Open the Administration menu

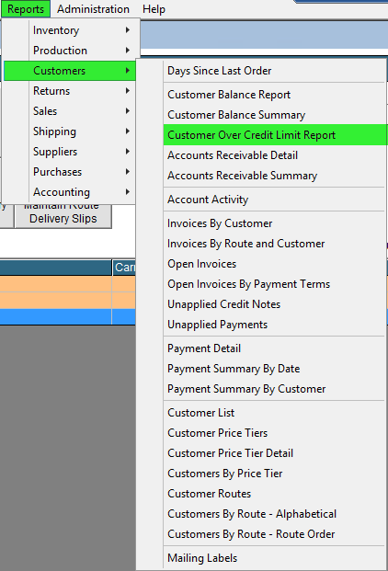point(93,9)
